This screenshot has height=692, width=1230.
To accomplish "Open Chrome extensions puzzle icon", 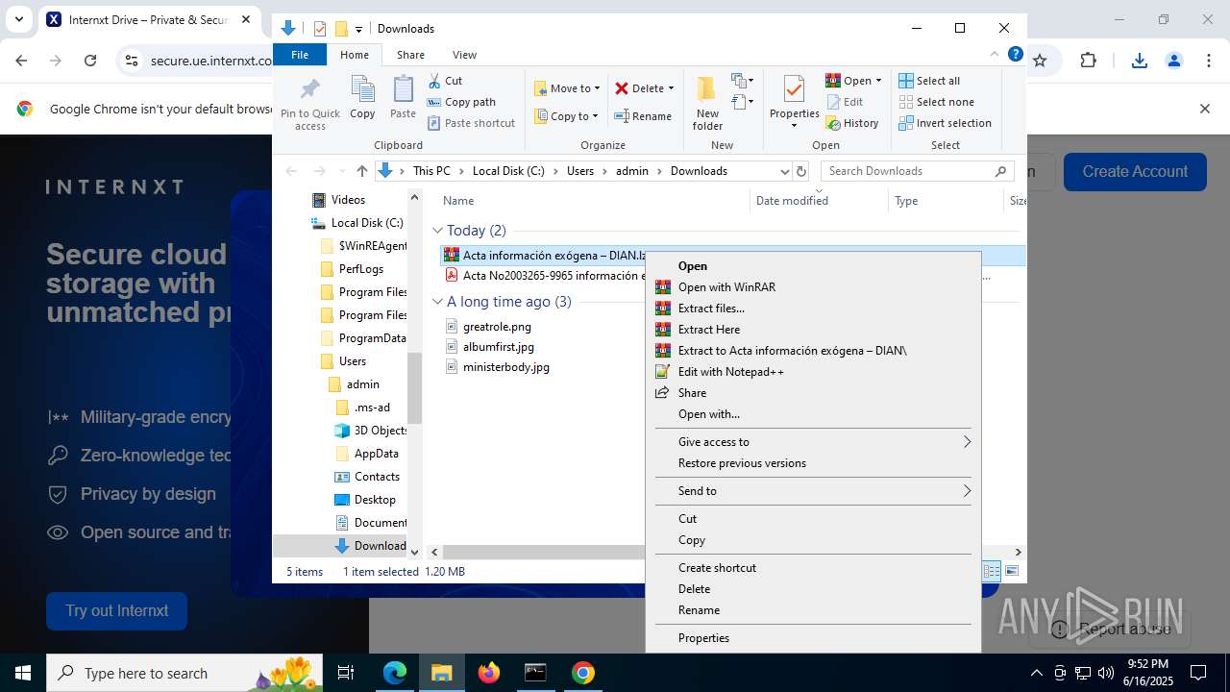I will click(x=1088, y=61).
